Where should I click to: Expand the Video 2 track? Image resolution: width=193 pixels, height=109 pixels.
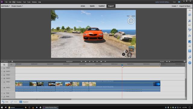coord(2,75)
